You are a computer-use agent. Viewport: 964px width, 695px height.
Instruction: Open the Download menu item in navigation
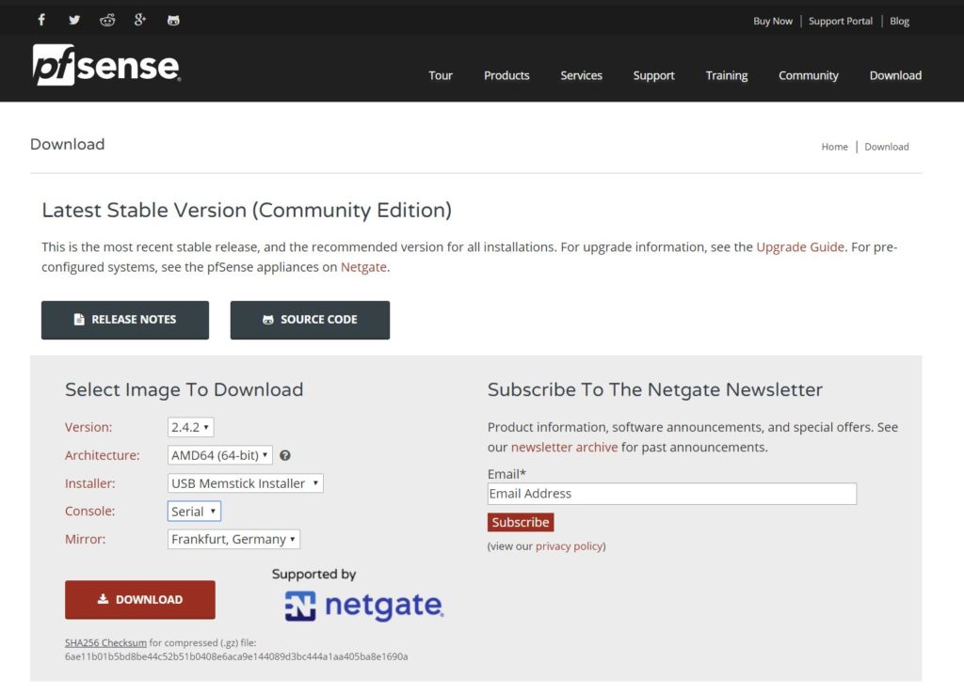[x=895, y=75]
